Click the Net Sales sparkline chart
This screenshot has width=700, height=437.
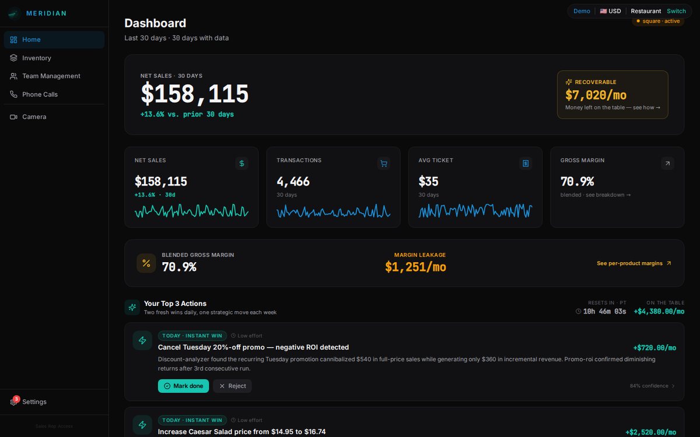click(x=191, y=211)
